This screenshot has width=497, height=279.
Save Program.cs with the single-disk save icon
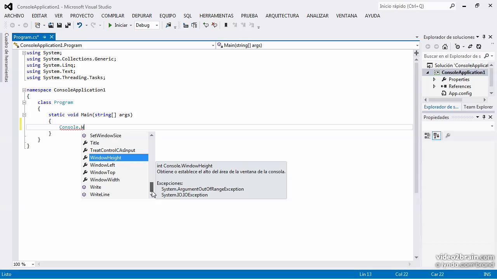(59, 25)
